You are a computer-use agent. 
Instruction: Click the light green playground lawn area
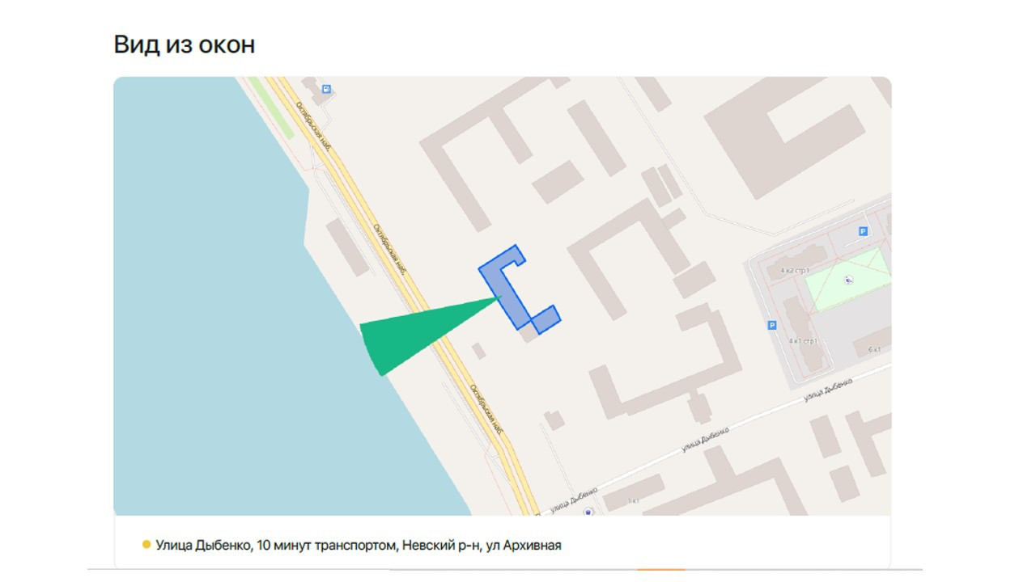point(851,280)
